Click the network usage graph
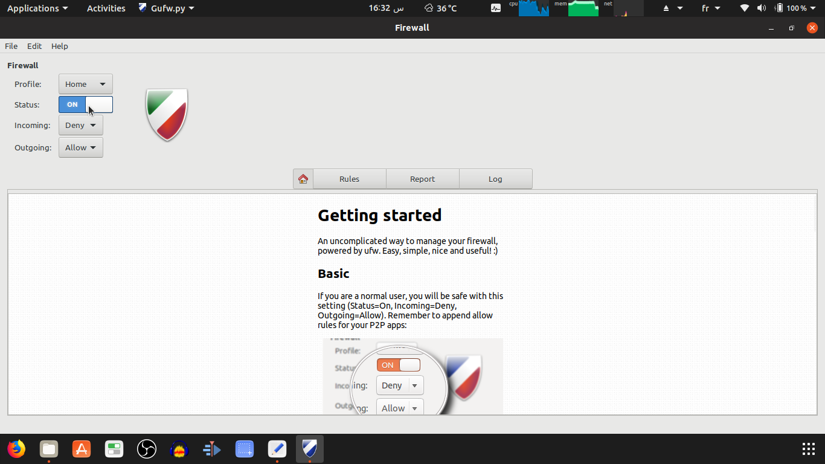 point(629,8)
